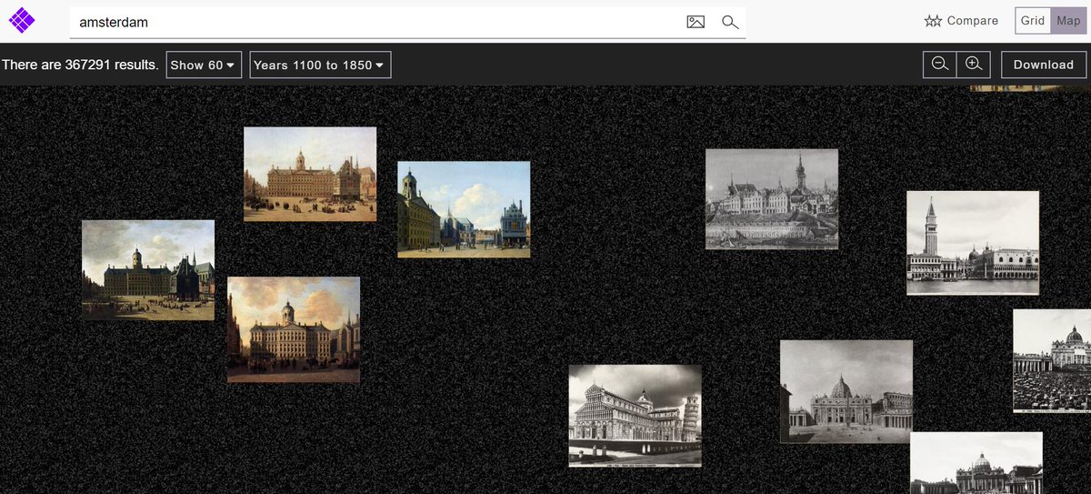Switch to Map view
This screenshot has height=494, width=1091.
(x=1068, y=21)
